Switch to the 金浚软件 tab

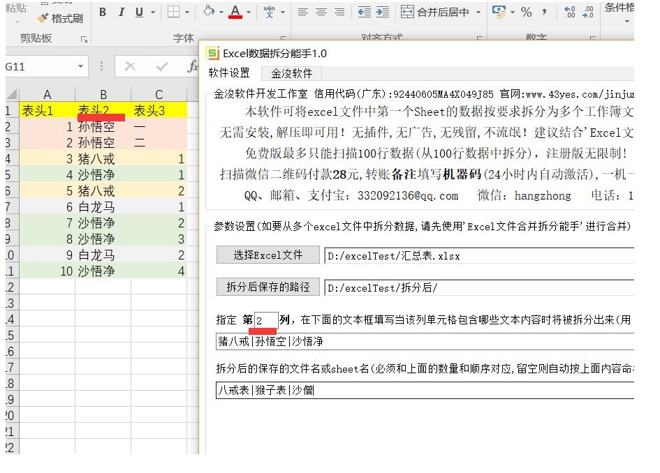pyautogui.click(x=292, y=73)
